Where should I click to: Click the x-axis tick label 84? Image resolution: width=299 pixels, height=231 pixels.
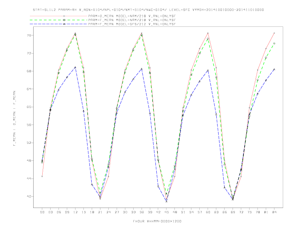coord(274,212)
